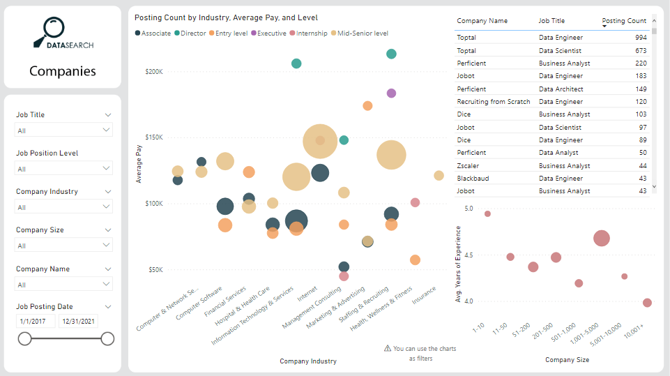Select the Internship legend marker

293,33
